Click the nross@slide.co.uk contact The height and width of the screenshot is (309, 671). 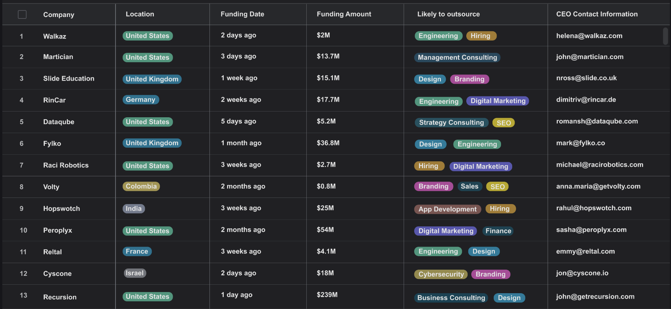tap(586, 78)
